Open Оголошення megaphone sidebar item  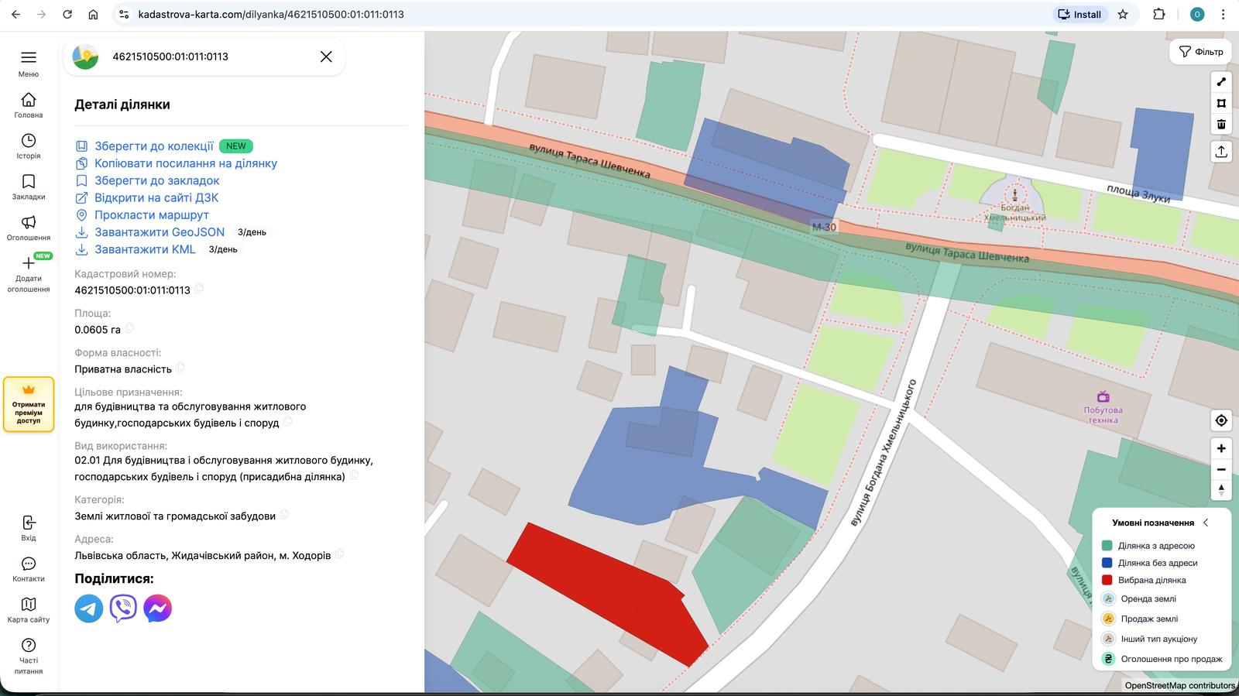(x=29, y=228)
